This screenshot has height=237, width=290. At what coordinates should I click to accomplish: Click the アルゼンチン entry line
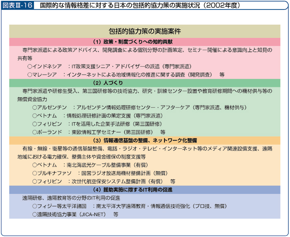tap(140, 107)
